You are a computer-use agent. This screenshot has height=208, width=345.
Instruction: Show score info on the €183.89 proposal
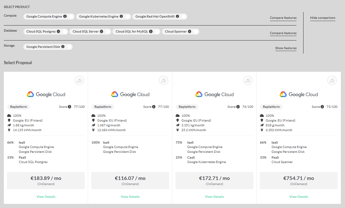69,107
